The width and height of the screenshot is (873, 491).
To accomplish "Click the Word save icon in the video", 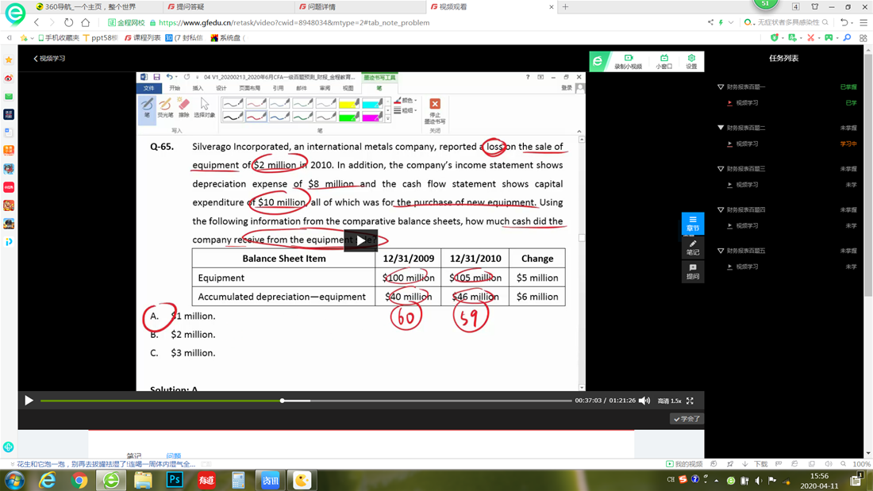I will coord(157,78).
